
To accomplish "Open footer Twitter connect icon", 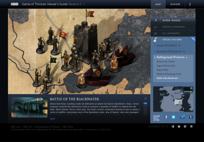I will 179,126.
